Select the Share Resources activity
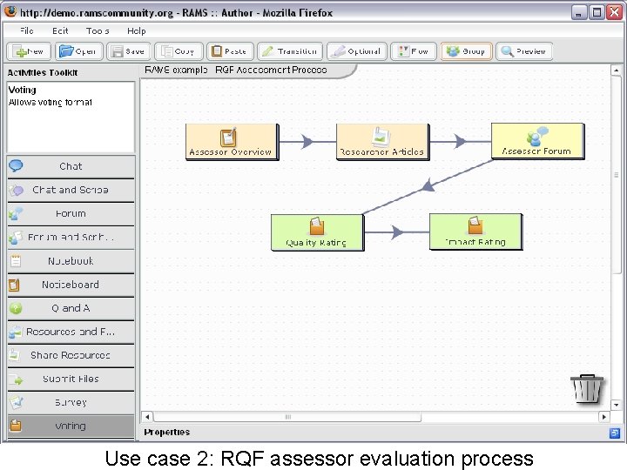The image size is (627, 470). [x=71, y=355]
